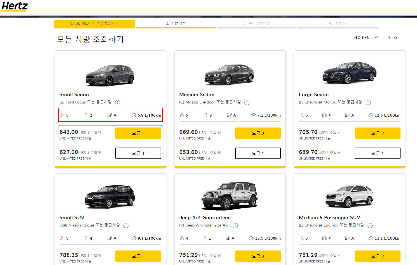Choose 요금 2 for Small SUV 788.35
The width and height of the screenshot is (417, 265).
[x=138, y=256]
